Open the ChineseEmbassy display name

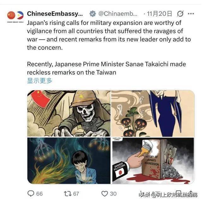tap(55, 14)
